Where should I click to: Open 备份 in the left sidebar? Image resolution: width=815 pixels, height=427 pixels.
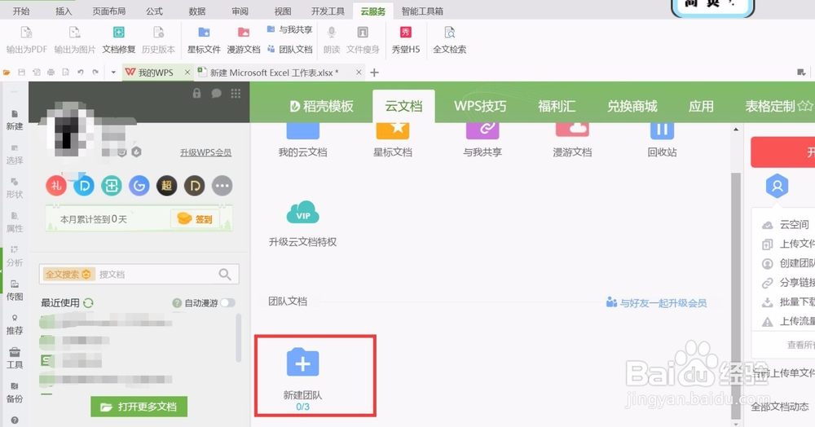pyautogui.click(x=15, y=393)
